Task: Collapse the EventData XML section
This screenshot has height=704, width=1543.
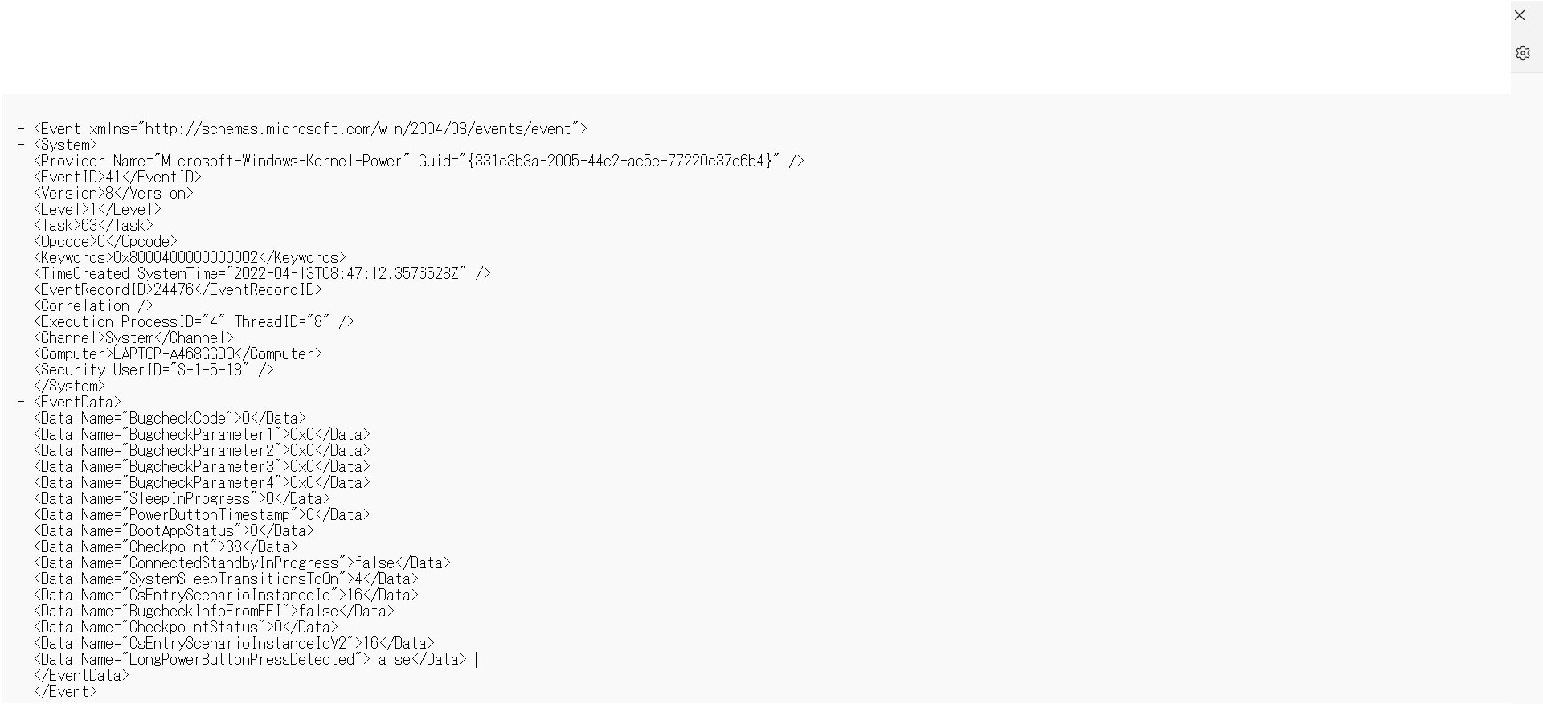Action: coord(21,402)
